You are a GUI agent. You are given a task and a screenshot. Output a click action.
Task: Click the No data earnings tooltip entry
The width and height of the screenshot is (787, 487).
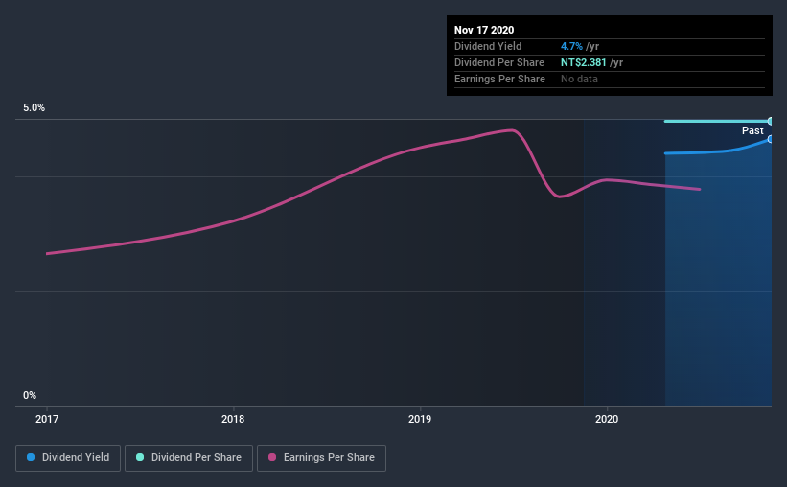click(x=579, y=79)
